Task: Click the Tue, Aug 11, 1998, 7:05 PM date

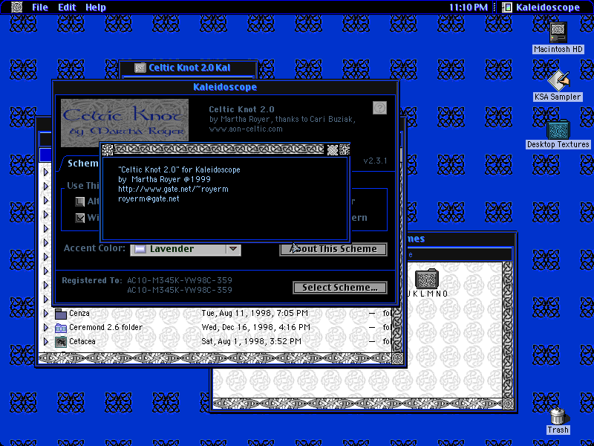Action: coord(255,313)
